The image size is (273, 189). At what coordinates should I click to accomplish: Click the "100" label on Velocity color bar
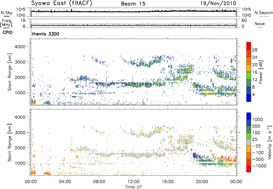coord(256,133)
